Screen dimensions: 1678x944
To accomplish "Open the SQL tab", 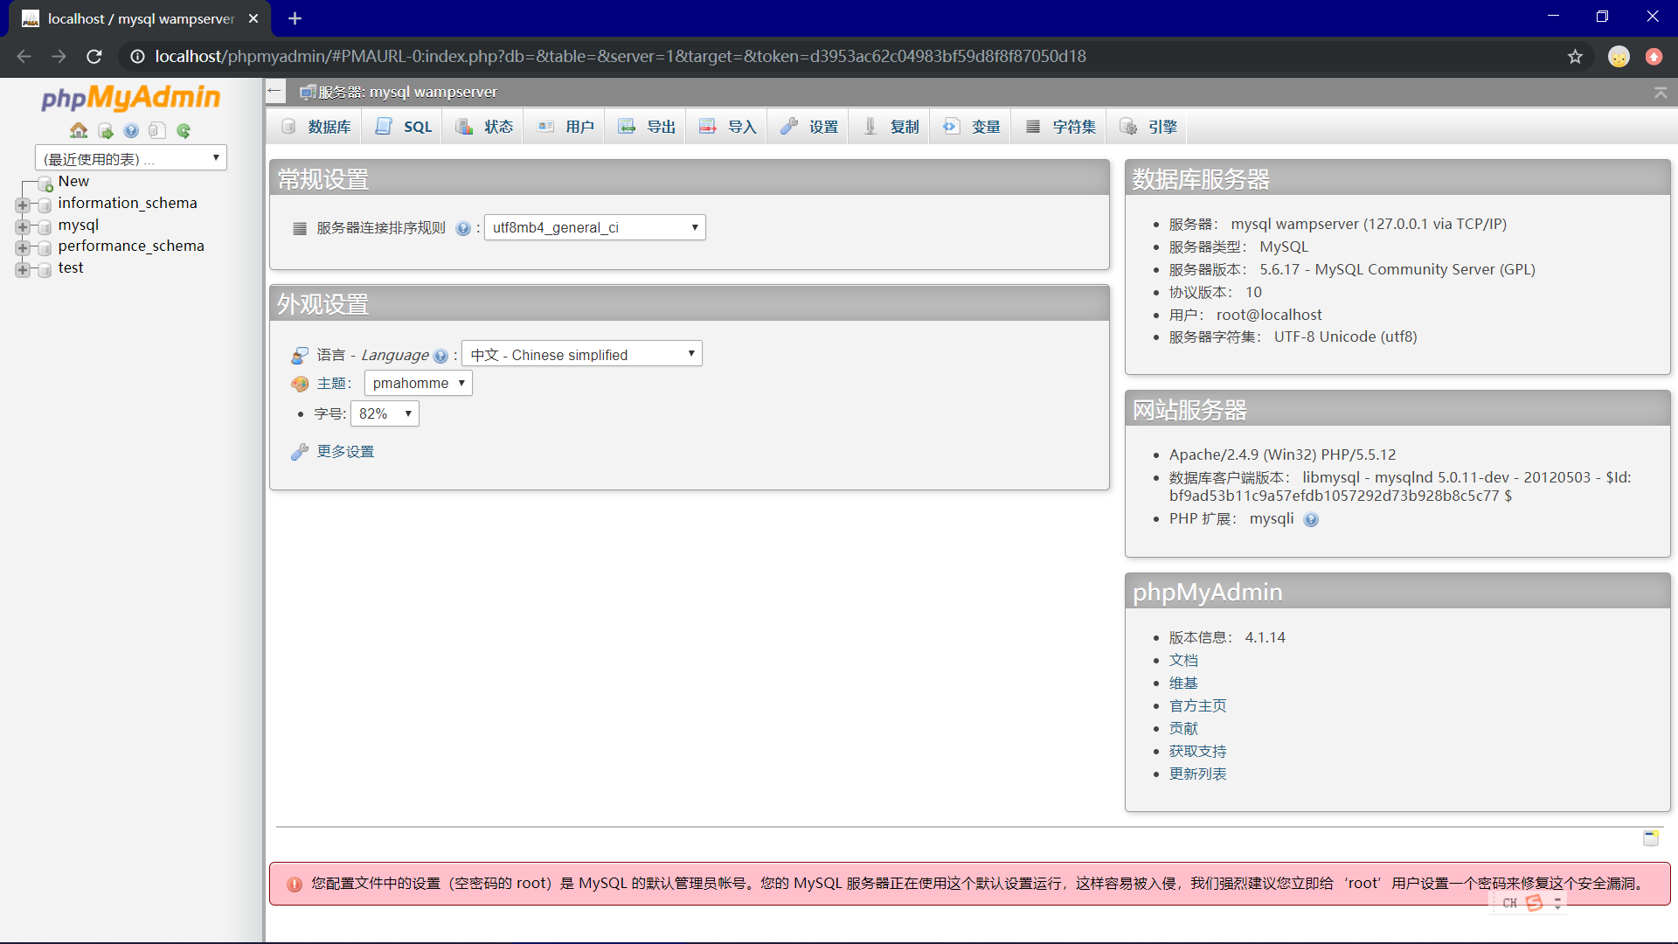I will point(404,127).
